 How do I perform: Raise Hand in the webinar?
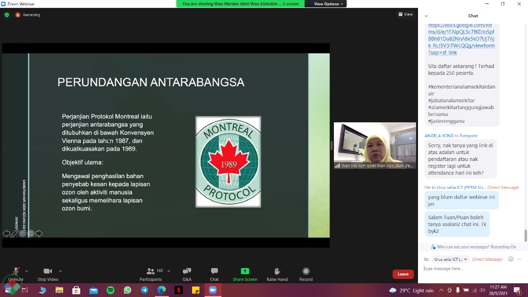pos(277,274)
